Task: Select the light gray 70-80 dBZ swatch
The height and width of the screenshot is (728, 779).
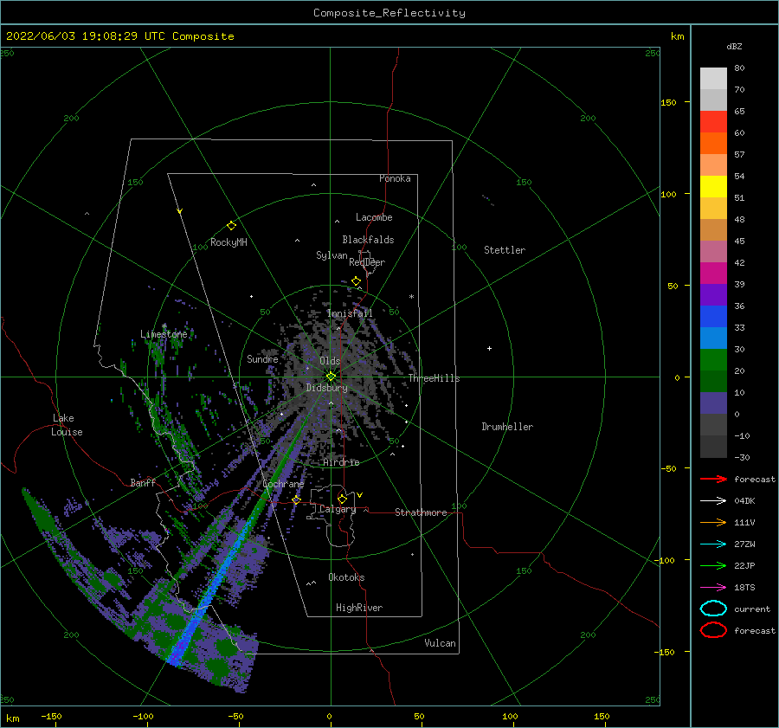Action: (713, 79)
